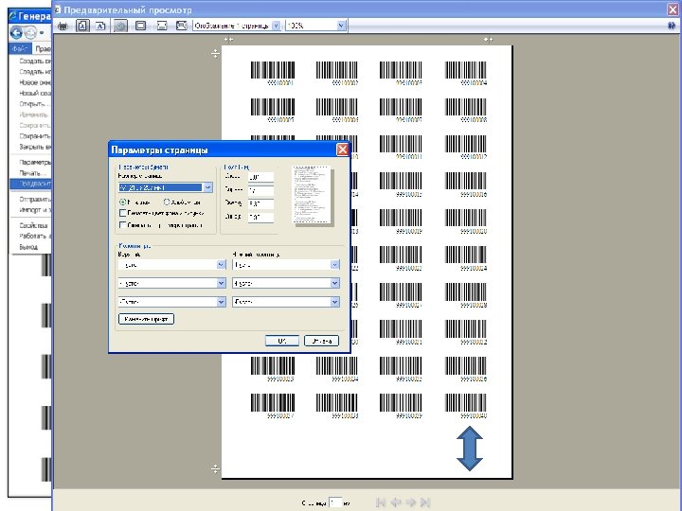Open third header dropdown
The height and width of the screenshot is (511, 682).
pyautogui.click(x=221, y=302)
